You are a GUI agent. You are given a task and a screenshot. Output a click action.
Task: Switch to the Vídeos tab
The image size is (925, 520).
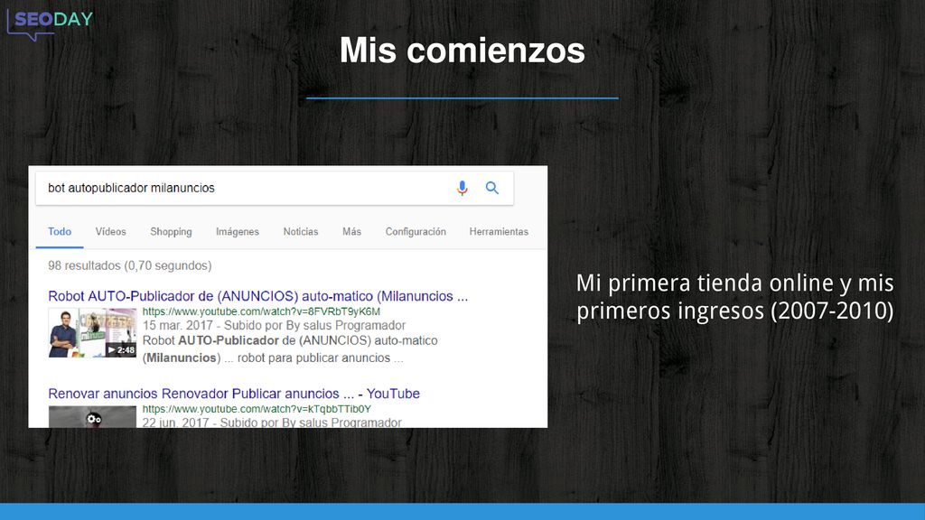(111, 232)
